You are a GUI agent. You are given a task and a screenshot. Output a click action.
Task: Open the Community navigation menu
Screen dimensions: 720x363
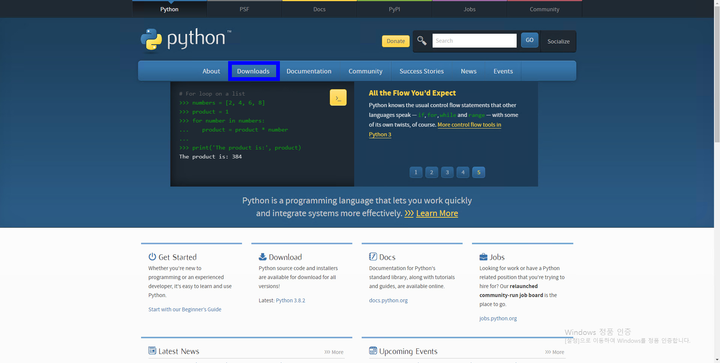pos(365,71)
